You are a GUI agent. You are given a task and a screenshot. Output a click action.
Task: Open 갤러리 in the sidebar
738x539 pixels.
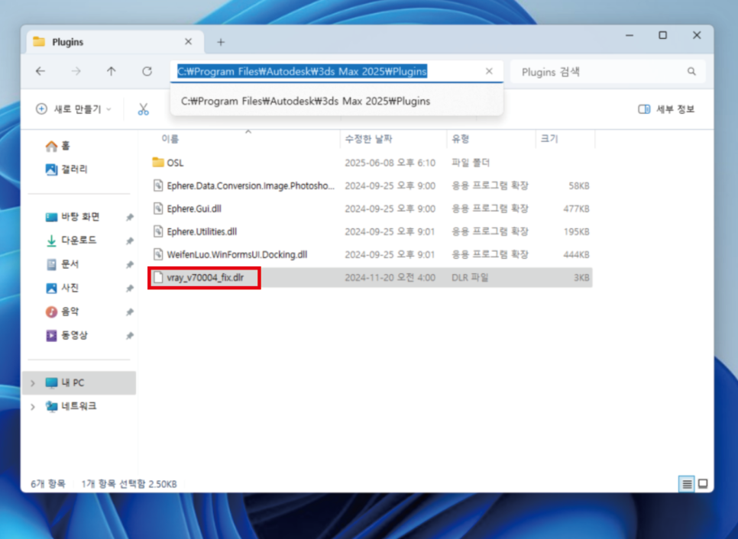[66, 169]
